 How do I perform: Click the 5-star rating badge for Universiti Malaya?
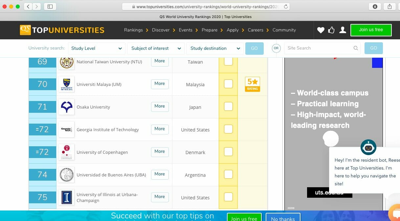(x=252, y=84)
